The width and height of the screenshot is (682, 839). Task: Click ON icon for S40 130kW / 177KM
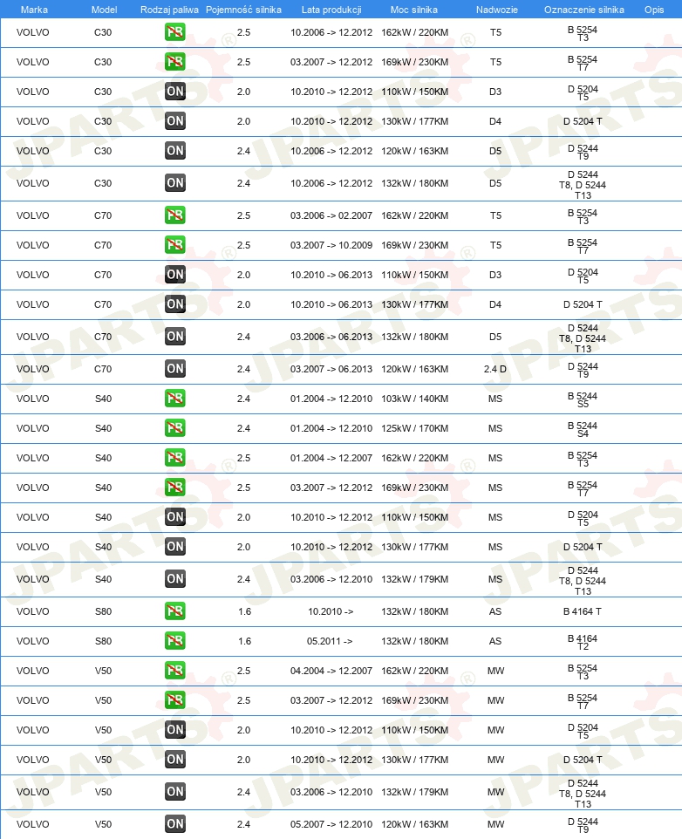(175, 547)
